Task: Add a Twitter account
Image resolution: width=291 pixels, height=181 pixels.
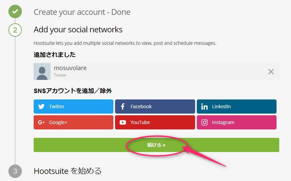Action: point(73,107)
